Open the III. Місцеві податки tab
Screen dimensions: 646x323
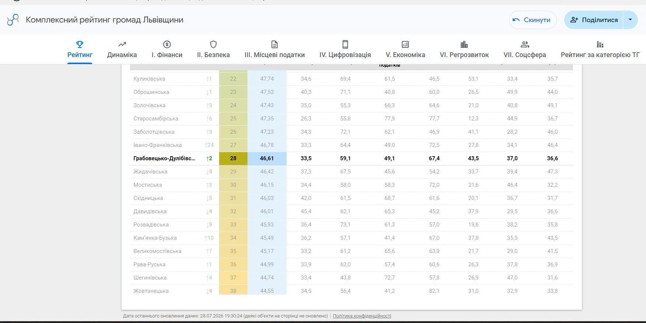274,49
